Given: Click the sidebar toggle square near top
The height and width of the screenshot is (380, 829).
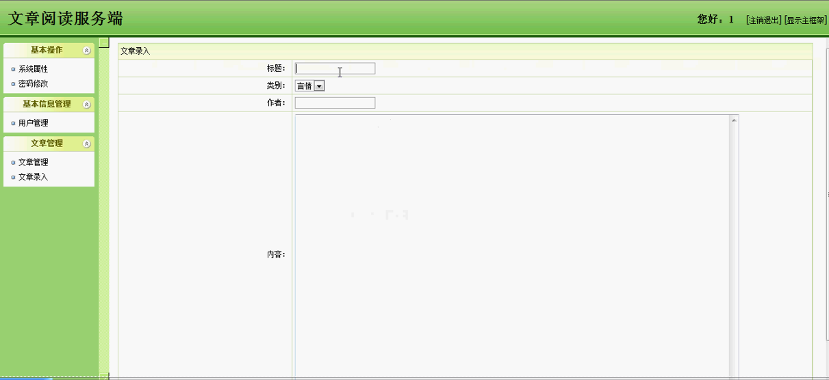Looking at the screenshot, I should [104, 42].
